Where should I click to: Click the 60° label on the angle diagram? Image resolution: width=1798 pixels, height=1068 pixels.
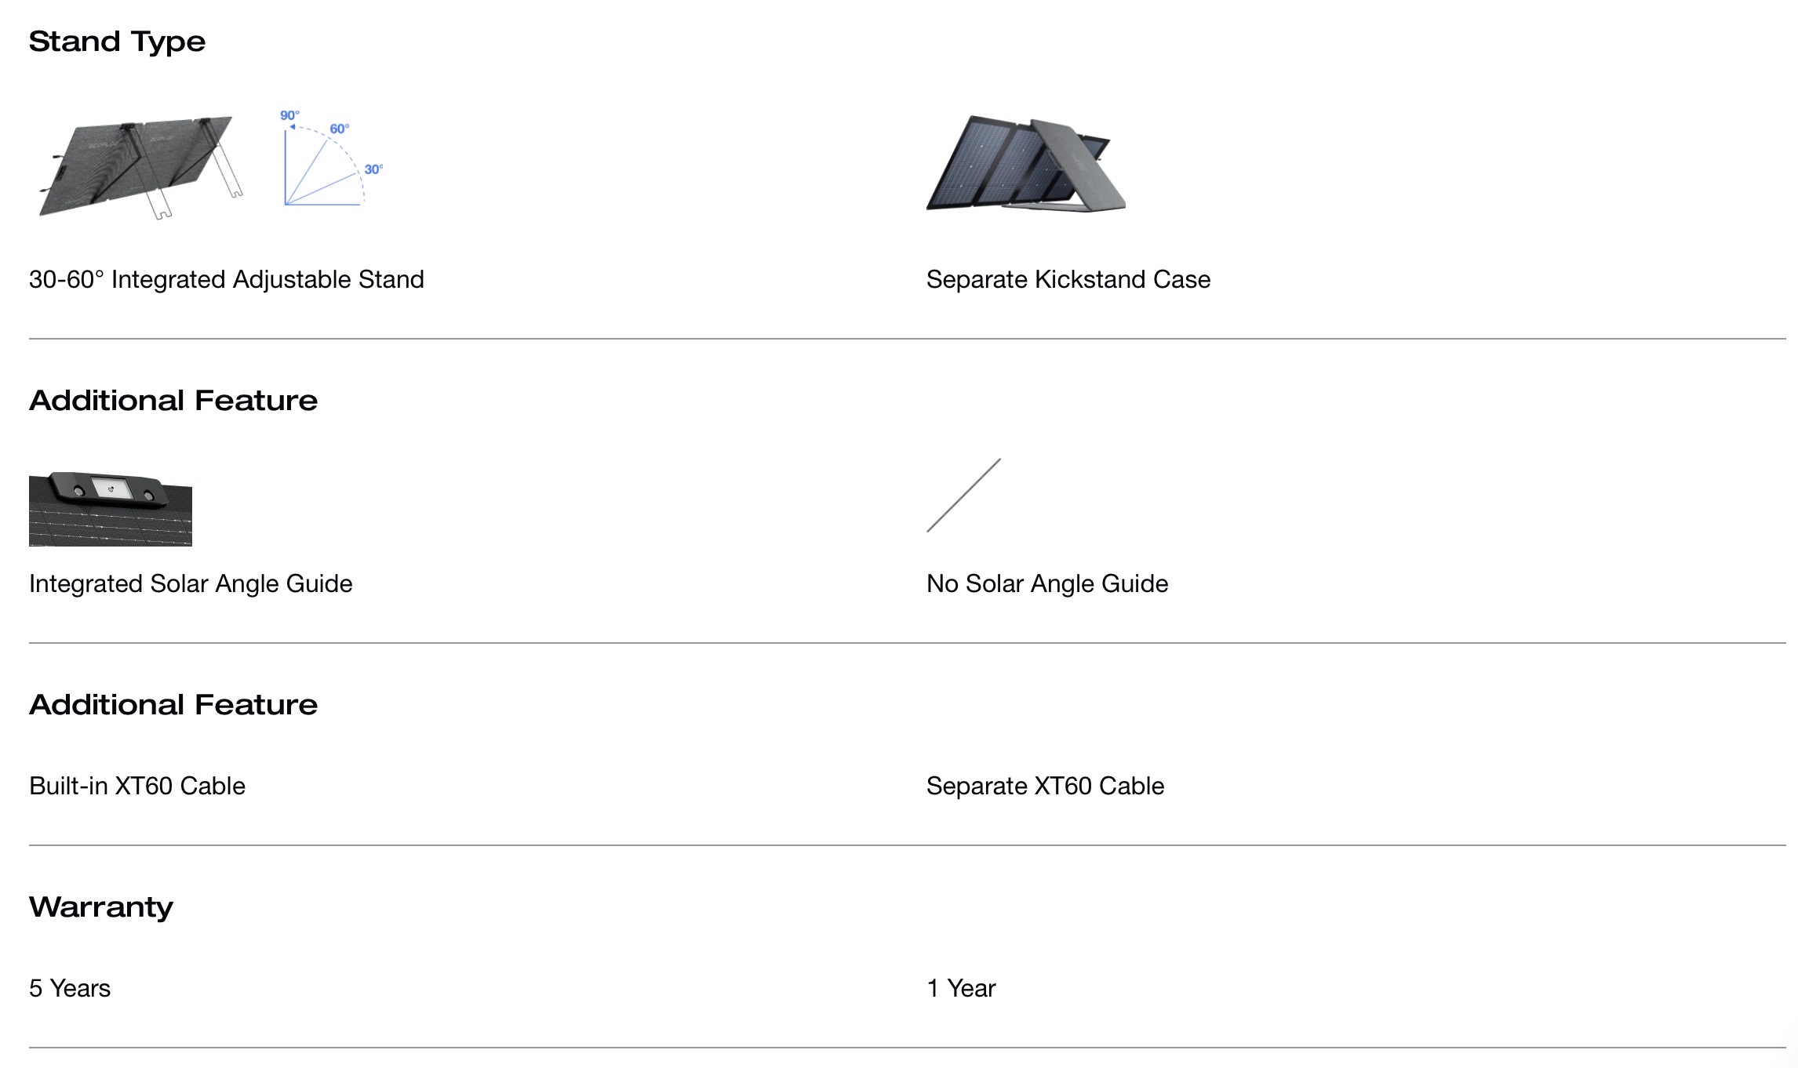[339, 129]
